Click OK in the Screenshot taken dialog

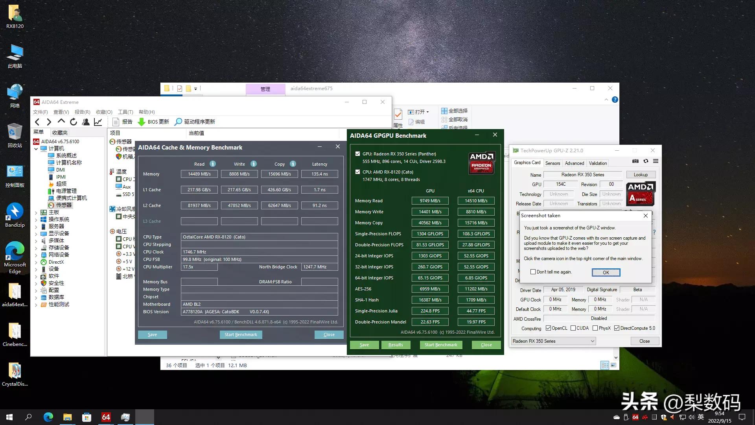pos(606,272)
